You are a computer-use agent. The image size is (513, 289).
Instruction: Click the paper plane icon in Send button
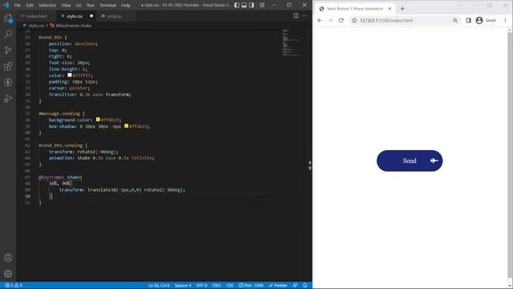click(434, 161)
